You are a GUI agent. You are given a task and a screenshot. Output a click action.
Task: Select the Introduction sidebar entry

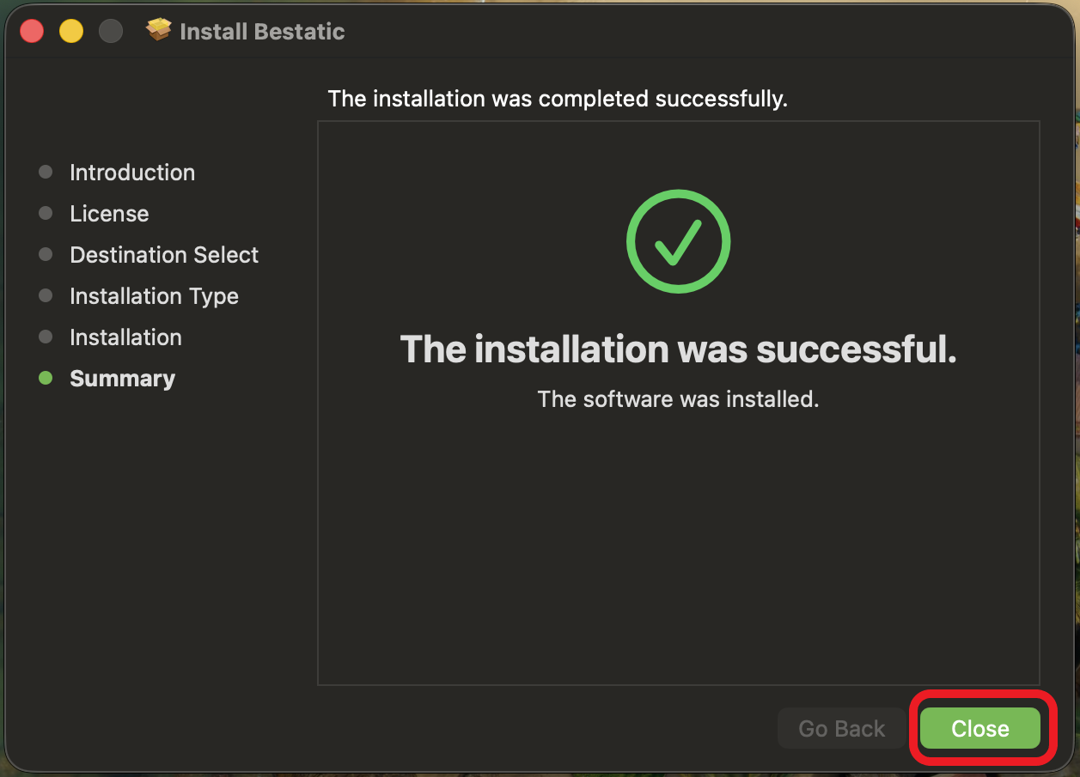tap(131, 172)
